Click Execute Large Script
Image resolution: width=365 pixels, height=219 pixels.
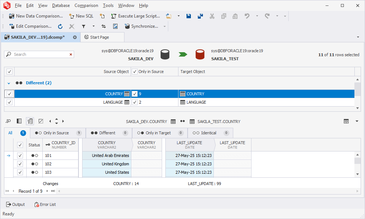point(135,16)
